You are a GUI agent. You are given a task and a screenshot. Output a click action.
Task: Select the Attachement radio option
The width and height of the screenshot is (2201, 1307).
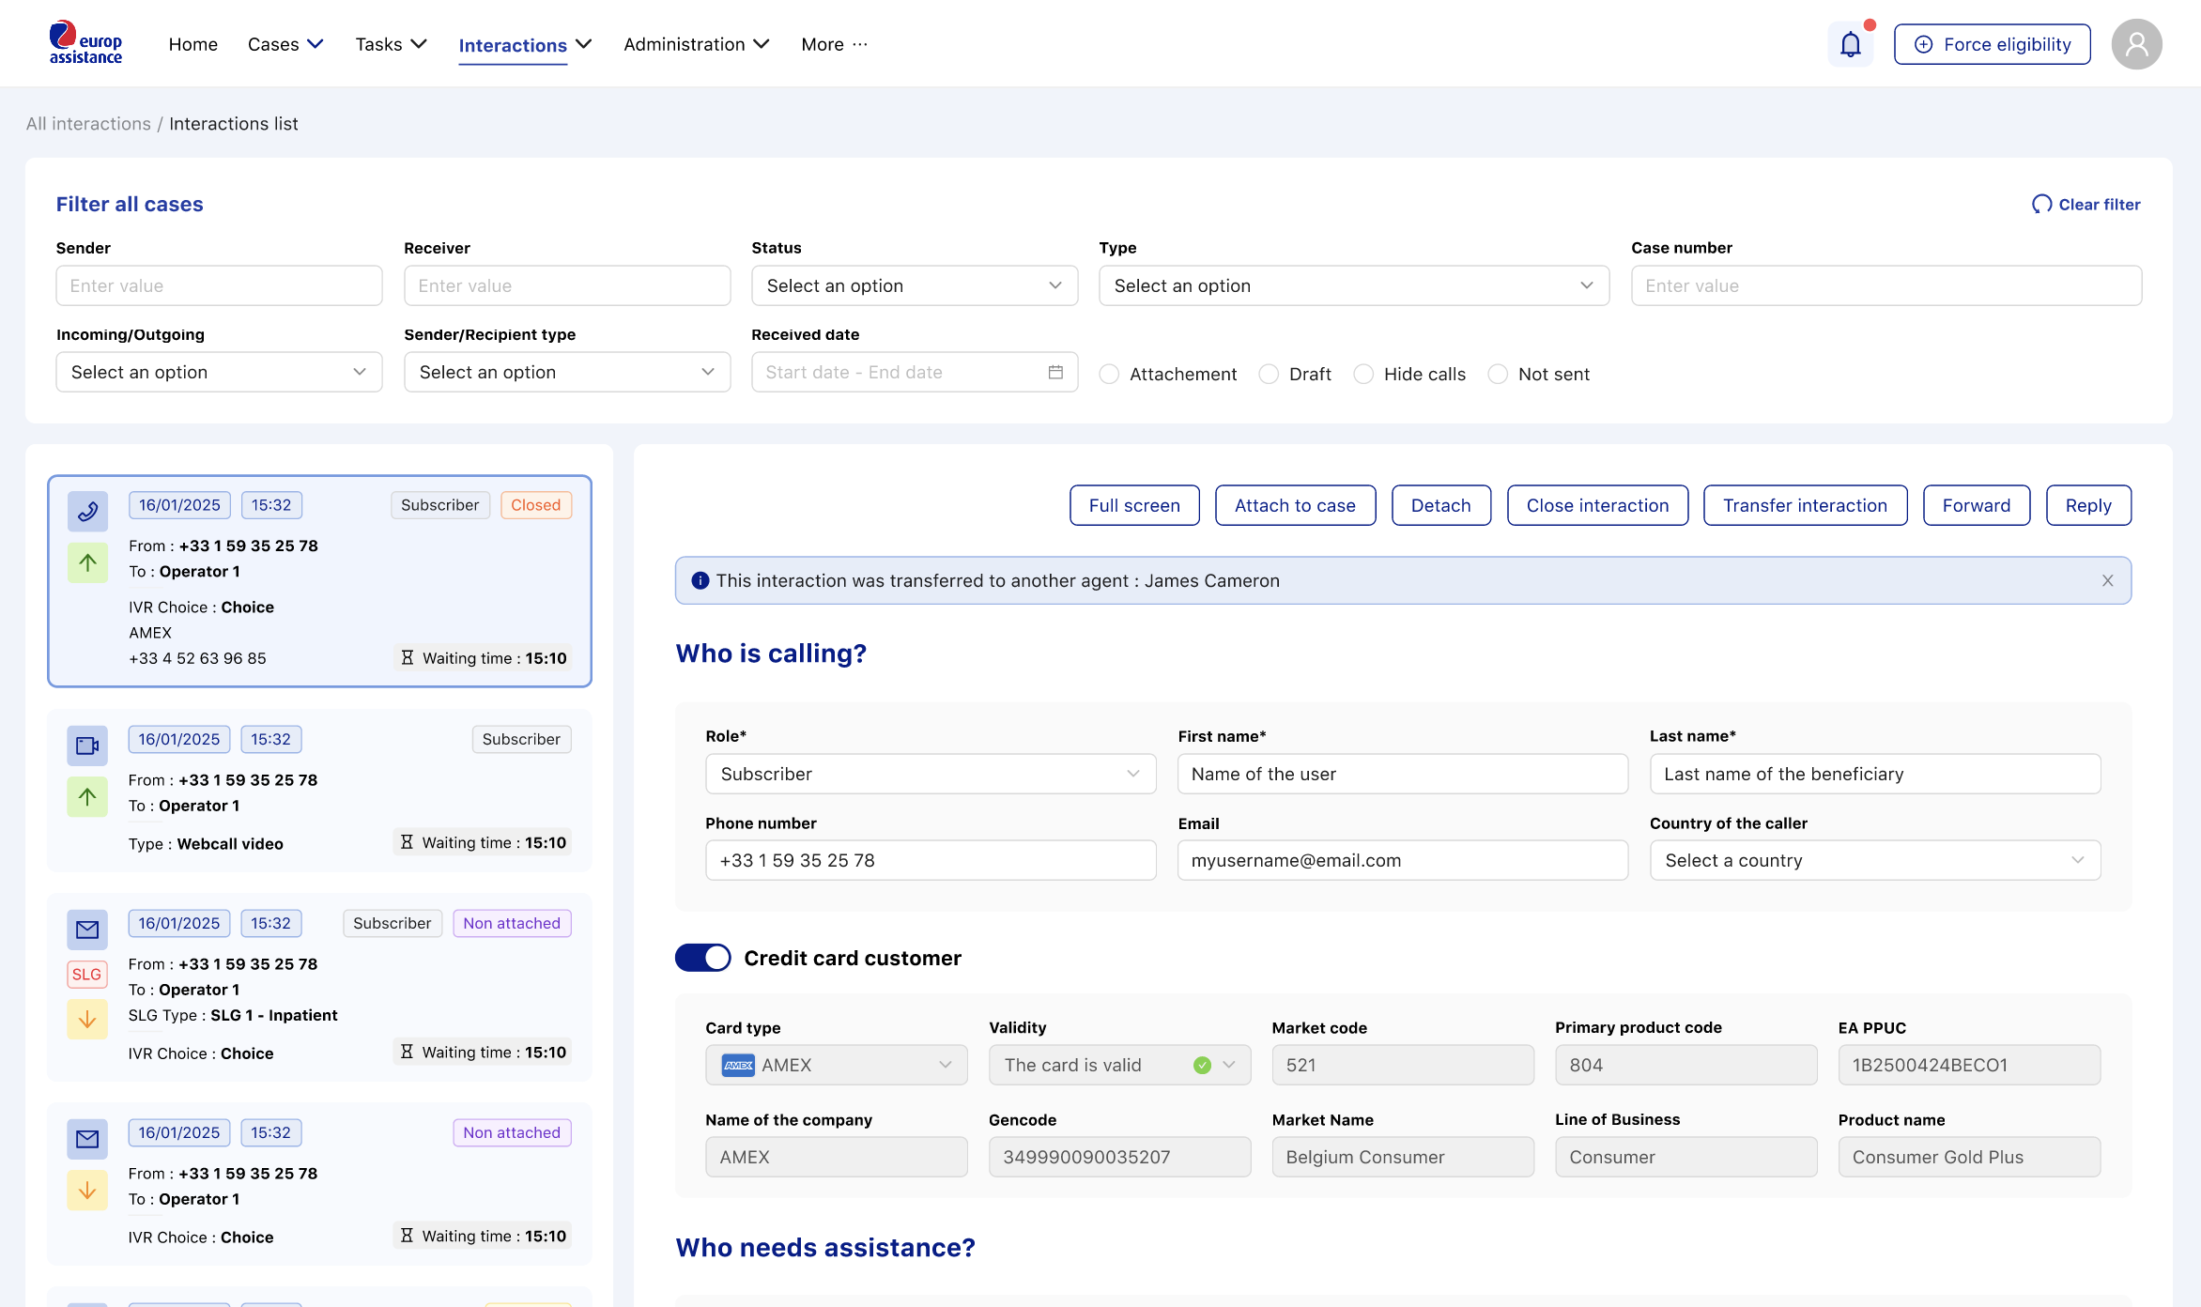(1109, 374)
